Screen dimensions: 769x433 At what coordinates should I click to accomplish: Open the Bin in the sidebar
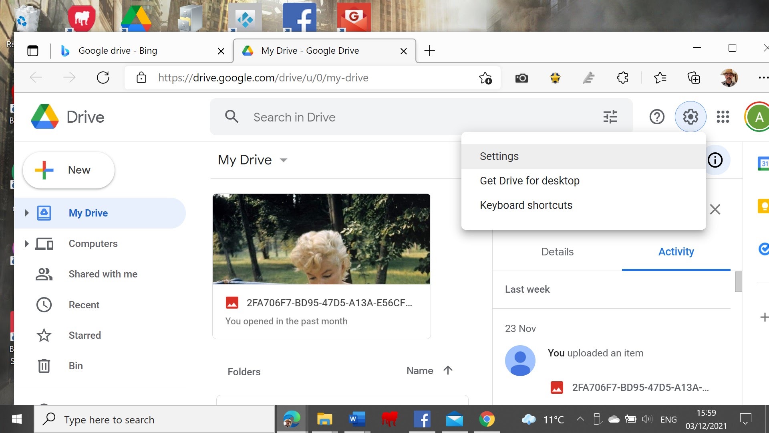click(x=76, y=366)
